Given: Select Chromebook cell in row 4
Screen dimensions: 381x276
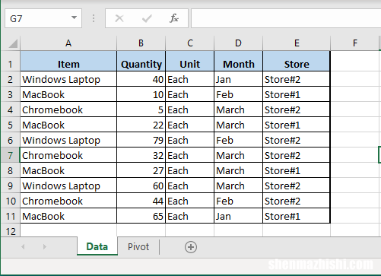Looking at the screenshot, I should pos(68,109).
